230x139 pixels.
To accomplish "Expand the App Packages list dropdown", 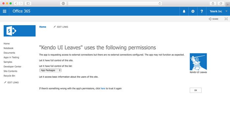I will tap(50, 70).
